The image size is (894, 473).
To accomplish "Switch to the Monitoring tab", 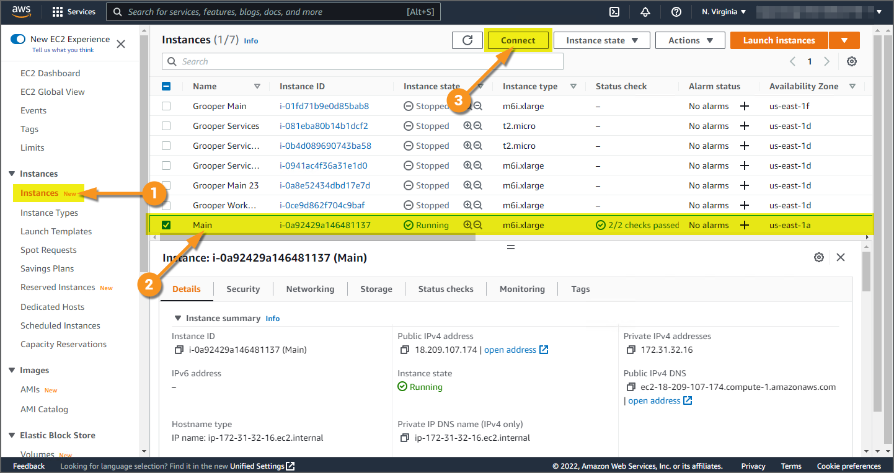I will pyautogui.click(x=522, y=289).
